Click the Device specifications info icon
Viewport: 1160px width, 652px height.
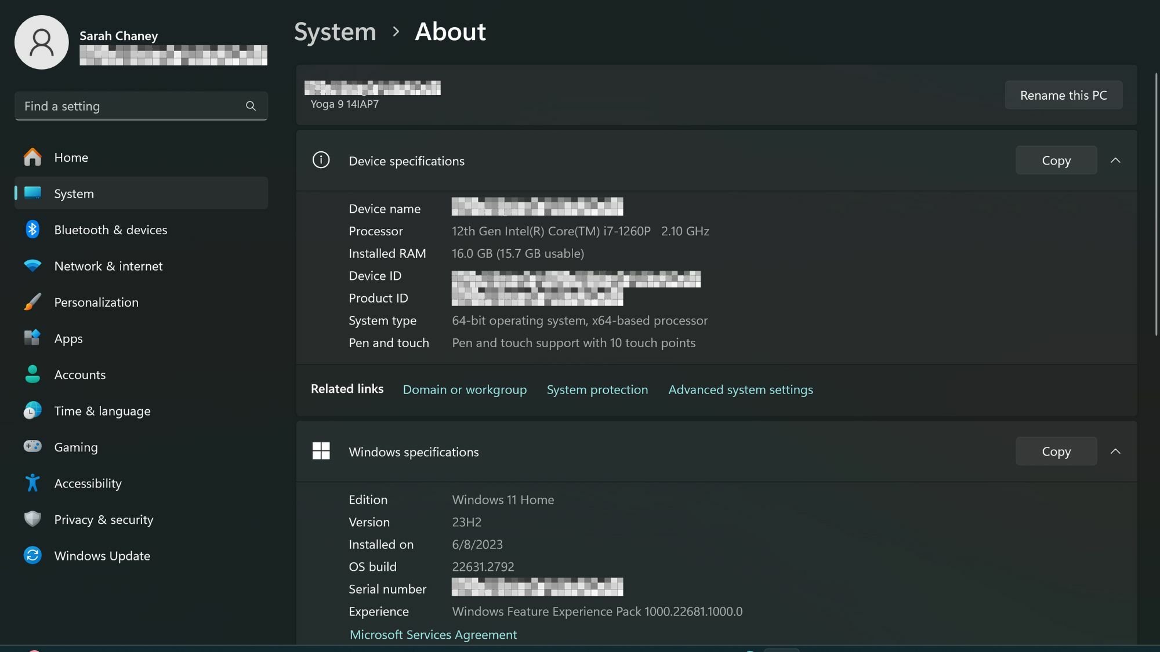click(321, 160)
